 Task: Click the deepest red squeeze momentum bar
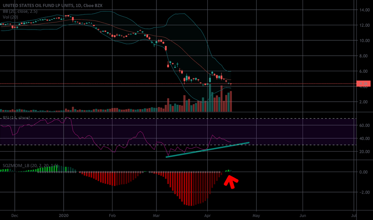click(x=191, y=189)
